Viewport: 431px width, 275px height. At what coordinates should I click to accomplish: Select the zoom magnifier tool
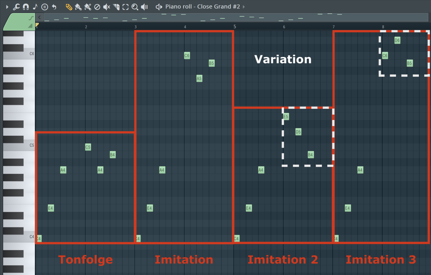click(135, 7)
